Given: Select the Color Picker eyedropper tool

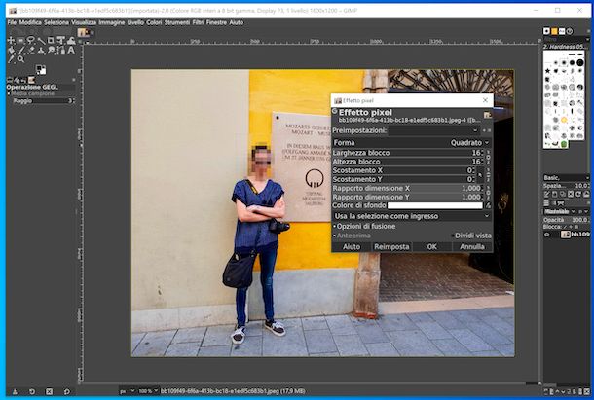Looking at the screenshot, I should click(11, 59).
